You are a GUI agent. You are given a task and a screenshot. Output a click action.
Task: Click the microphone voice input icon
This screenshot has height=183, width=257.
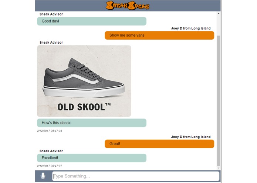(x=43, y=176)
